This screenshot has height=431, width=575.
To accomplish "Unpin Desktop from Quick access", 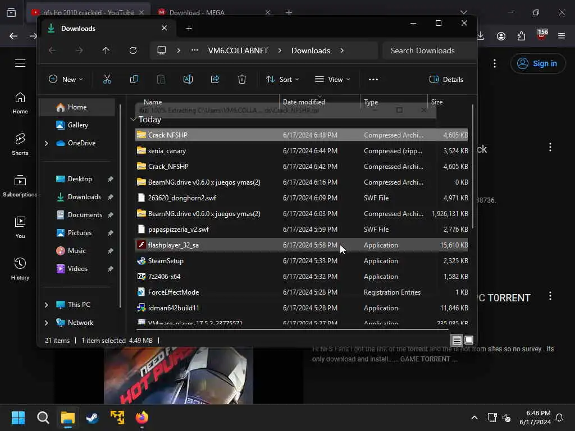I will [111, 179].
